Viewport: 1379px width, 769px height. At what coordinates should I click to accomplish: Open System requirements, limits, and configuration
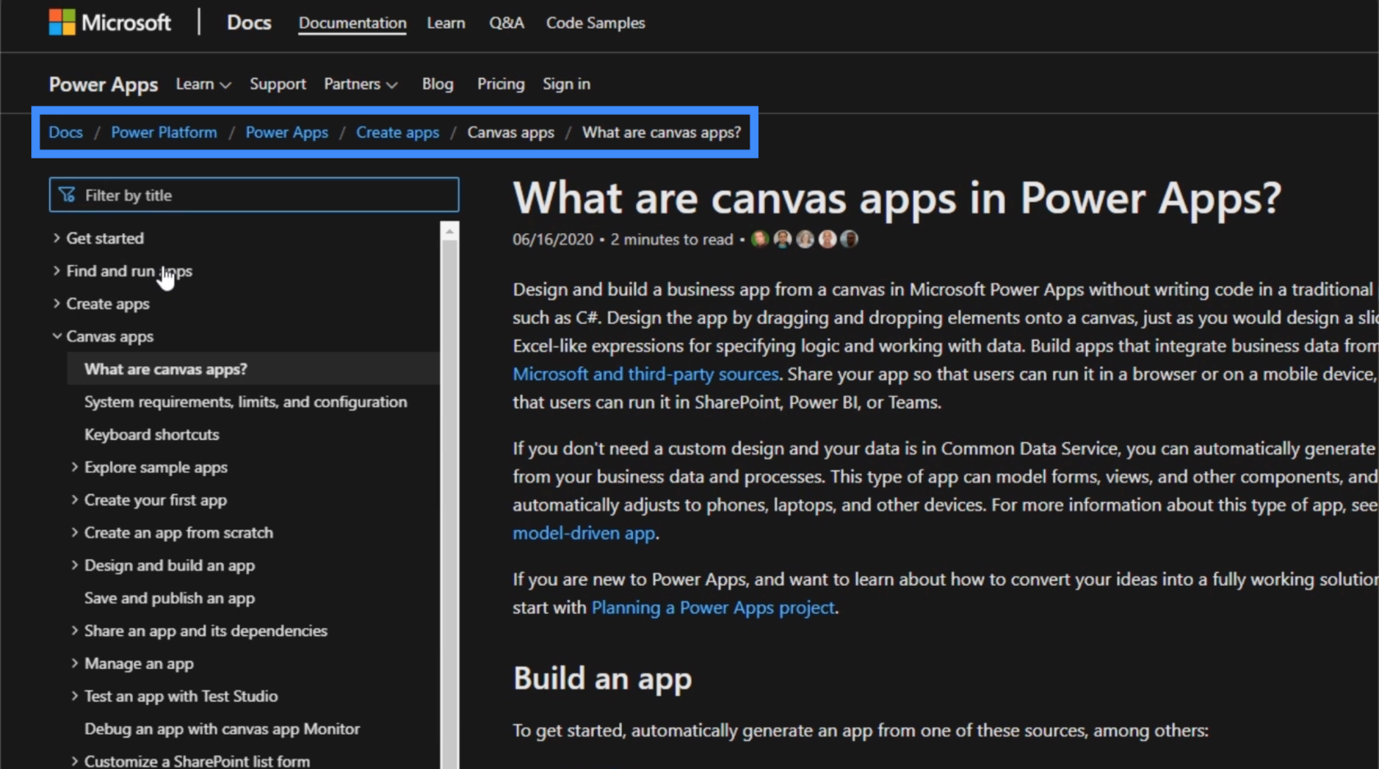tap(245, 401)
